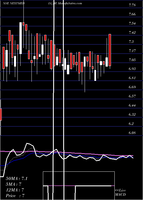Select the tallest white candle near 7.54
This screenshot has height=200, width=143.
coord(20,38)
